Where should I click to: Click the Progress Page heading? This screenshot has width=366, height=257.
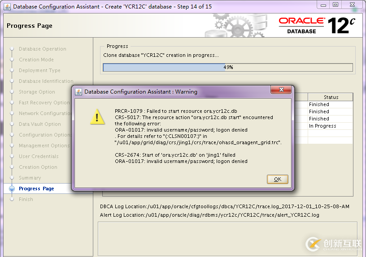30,26
